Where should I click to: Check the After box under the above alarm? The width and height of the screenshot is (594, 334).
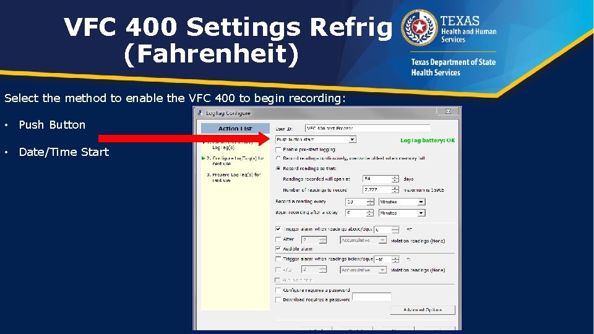click(x=278, y=239)
